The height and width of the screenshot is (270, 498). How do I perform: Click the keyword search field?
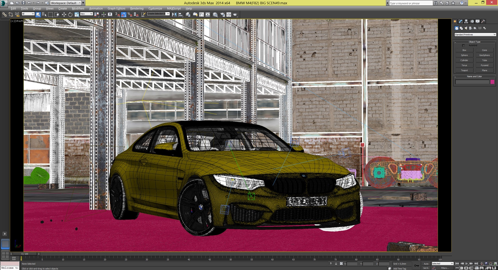coord(411,3)
